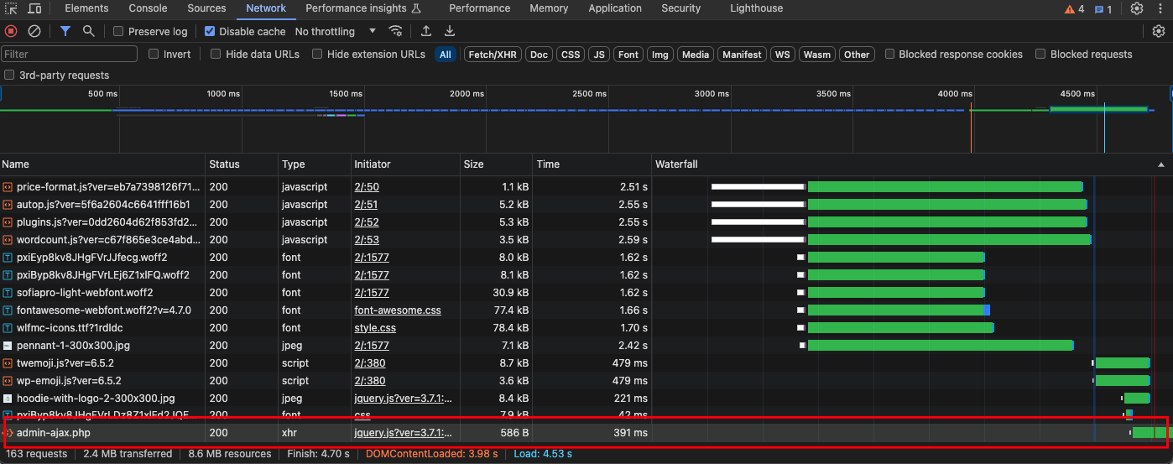
Task: Open style.css initiator link
Action: click(x=375, y=328)
